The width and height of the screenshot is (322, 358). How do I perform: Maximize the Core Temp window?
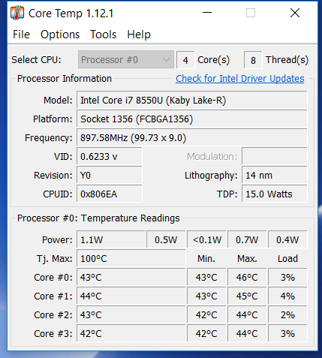251,13
